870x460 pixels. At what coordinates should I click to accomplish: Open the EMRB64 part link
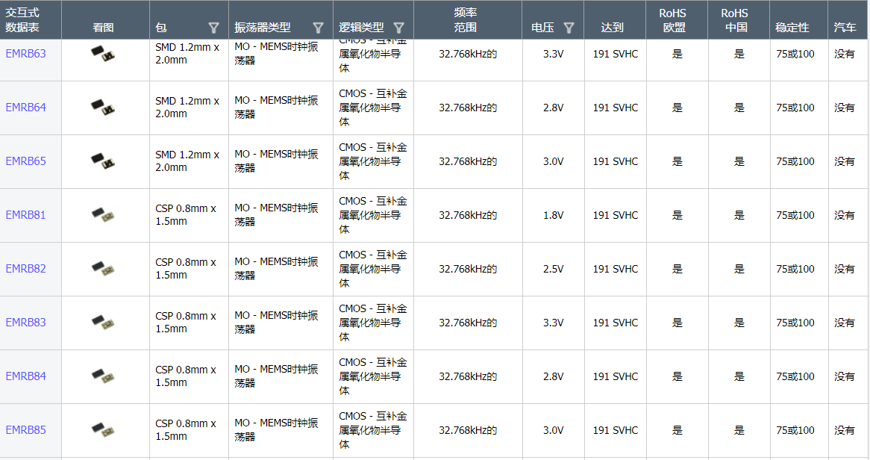coord(26,108)
